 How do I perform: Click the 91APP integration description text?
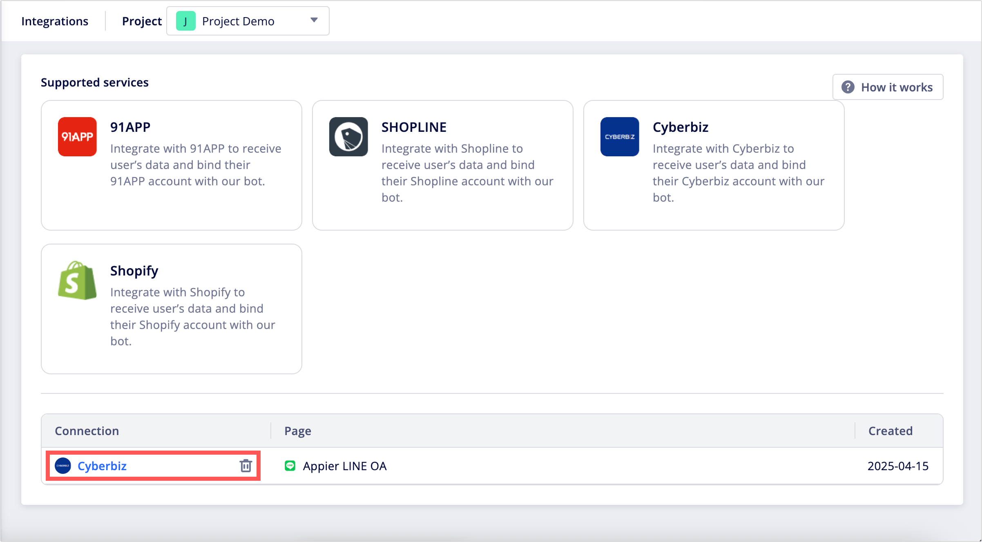[x=196, y=164]
